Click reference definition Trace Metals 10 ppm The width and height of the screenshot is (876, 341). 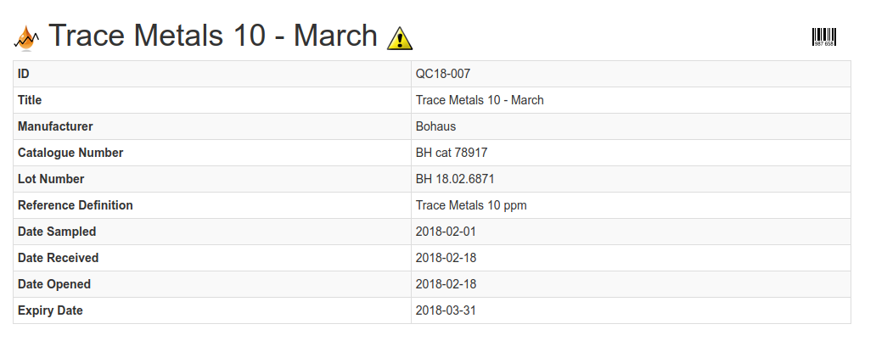click(472, 205)
